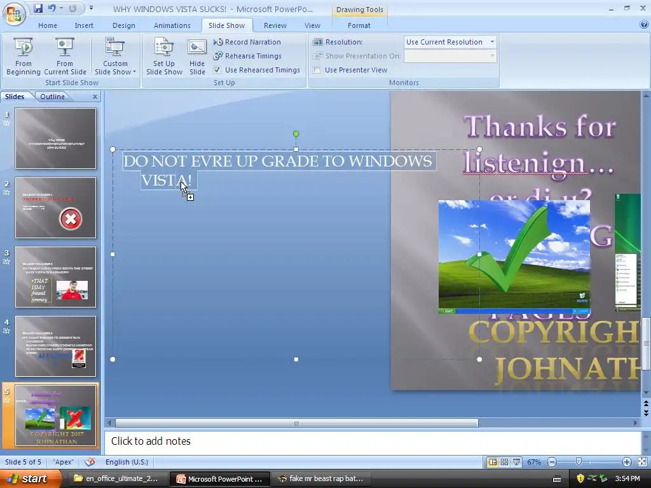Viewport: 651px width, 488px height.
Task: Play animations star icon for slide 1
Action: (6, 123)
